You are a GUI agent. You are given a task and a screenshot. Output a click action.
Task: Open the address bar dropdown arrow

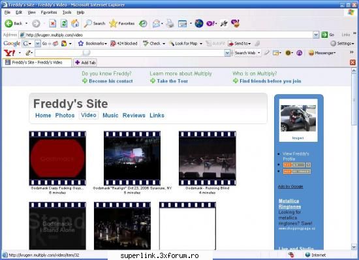pos(316,35)
